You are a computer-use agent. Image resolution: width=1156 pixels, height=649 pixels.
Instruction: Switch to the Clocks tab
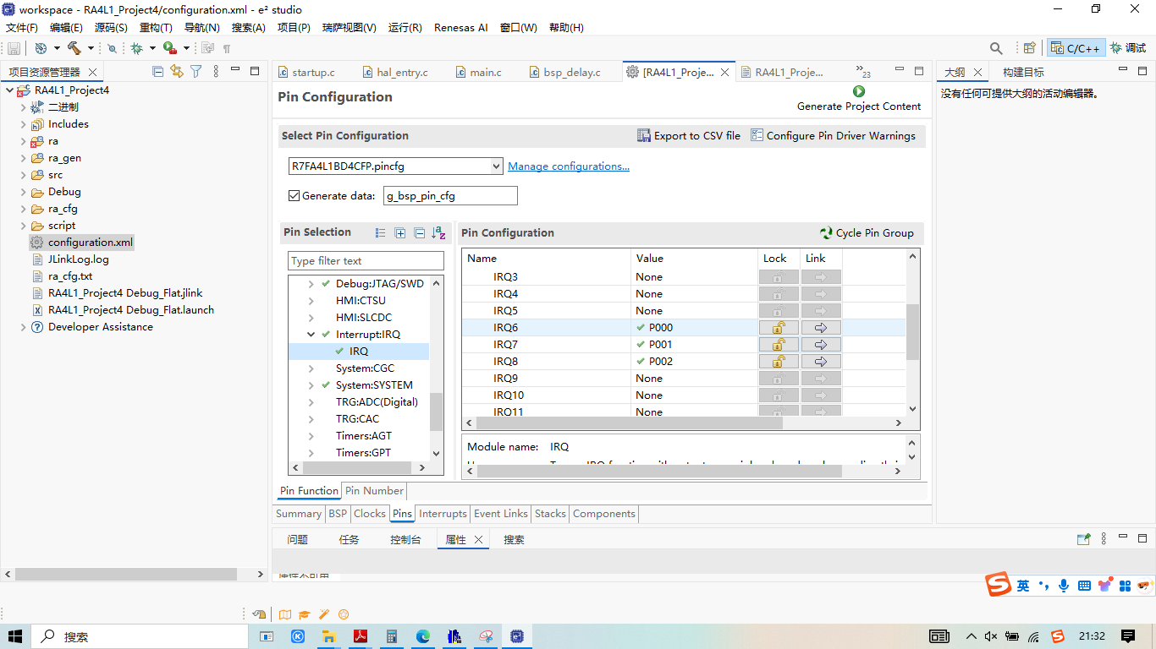(x=369, y=514)
